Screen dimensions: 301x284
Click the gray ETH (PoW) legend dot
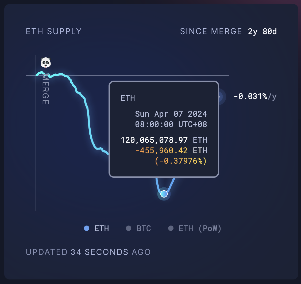click(171, 228)
